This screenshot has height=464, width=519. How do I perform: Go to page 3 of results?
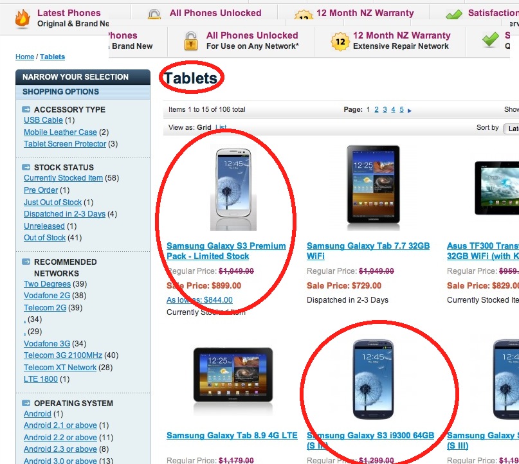(385, 110)
